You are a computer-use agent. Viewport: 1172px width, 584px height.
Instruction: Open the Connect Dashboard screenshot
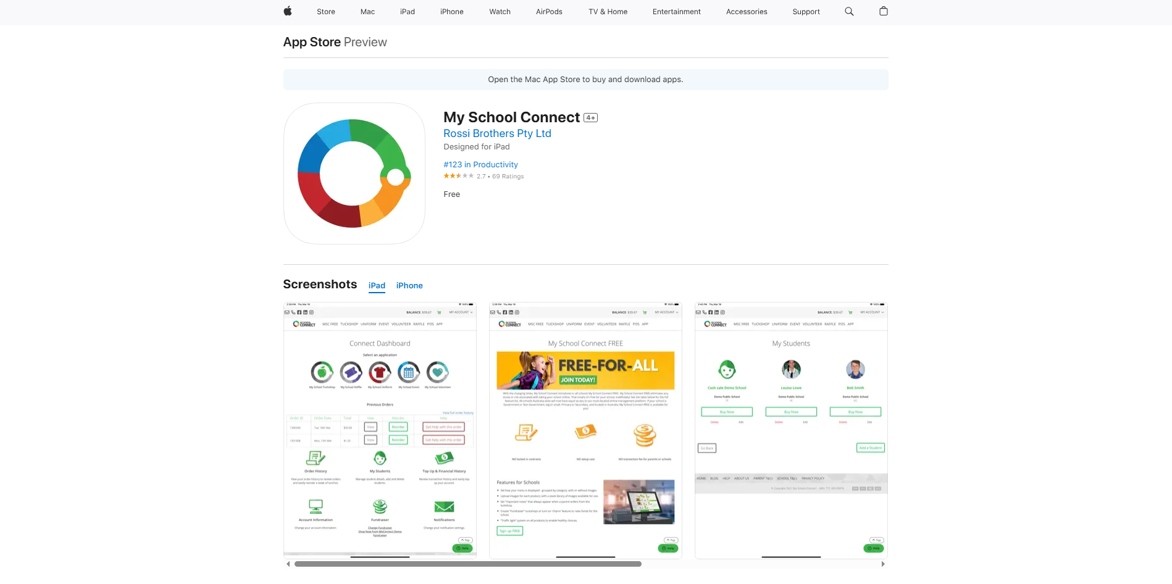tap(380, 430)
